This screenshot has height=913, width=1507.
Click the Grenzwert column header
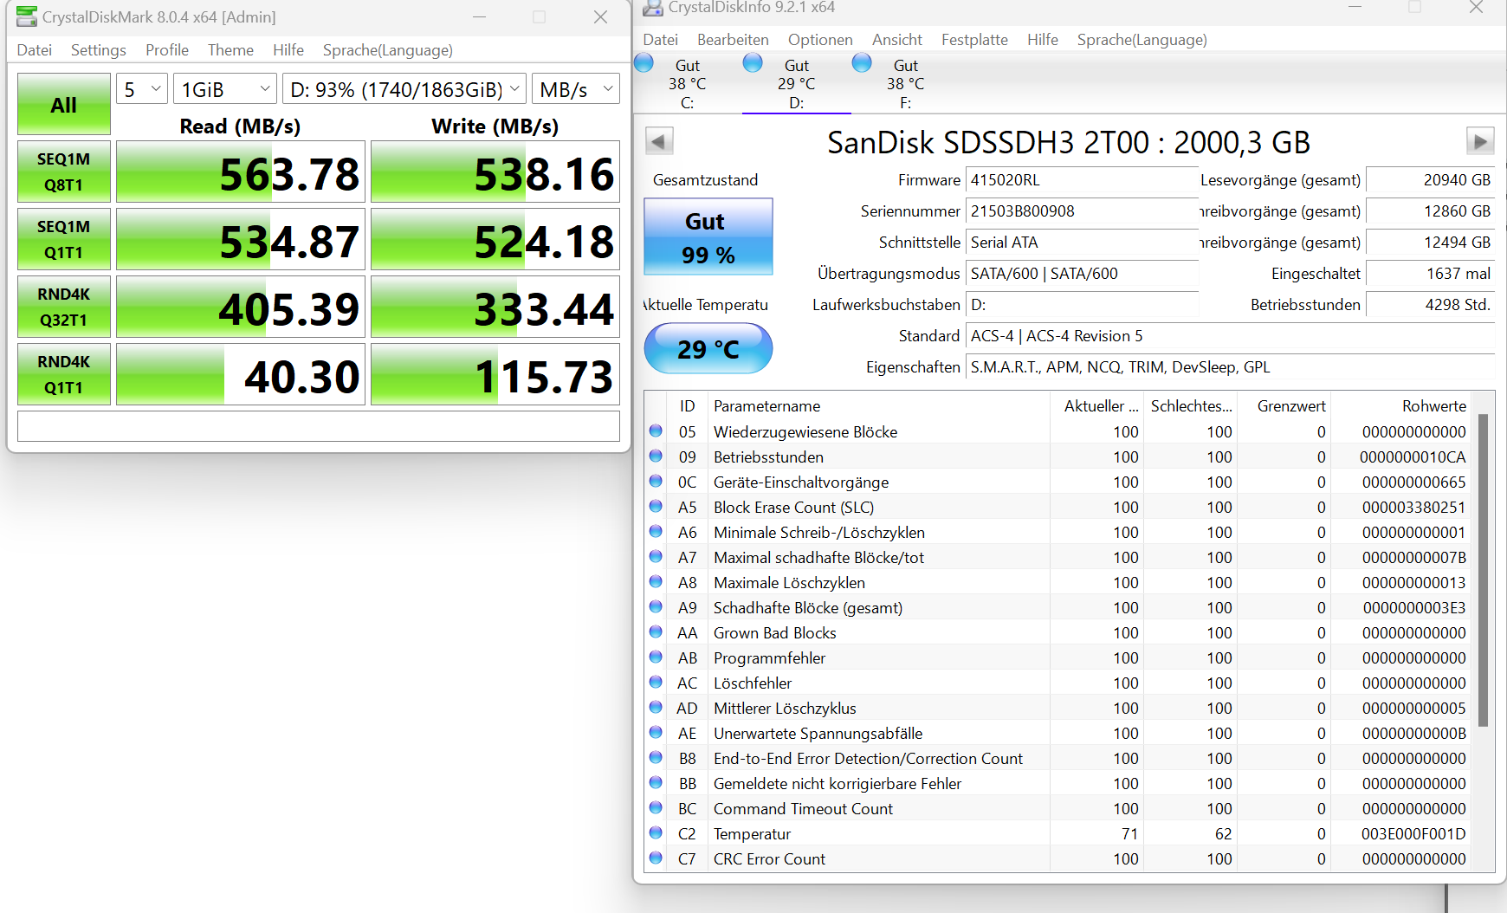point(1284,405)
